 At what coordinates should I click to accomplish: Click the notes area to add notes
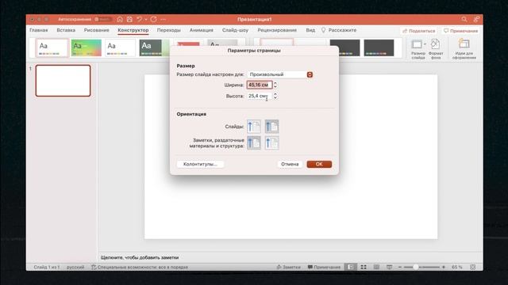[290, 257]
